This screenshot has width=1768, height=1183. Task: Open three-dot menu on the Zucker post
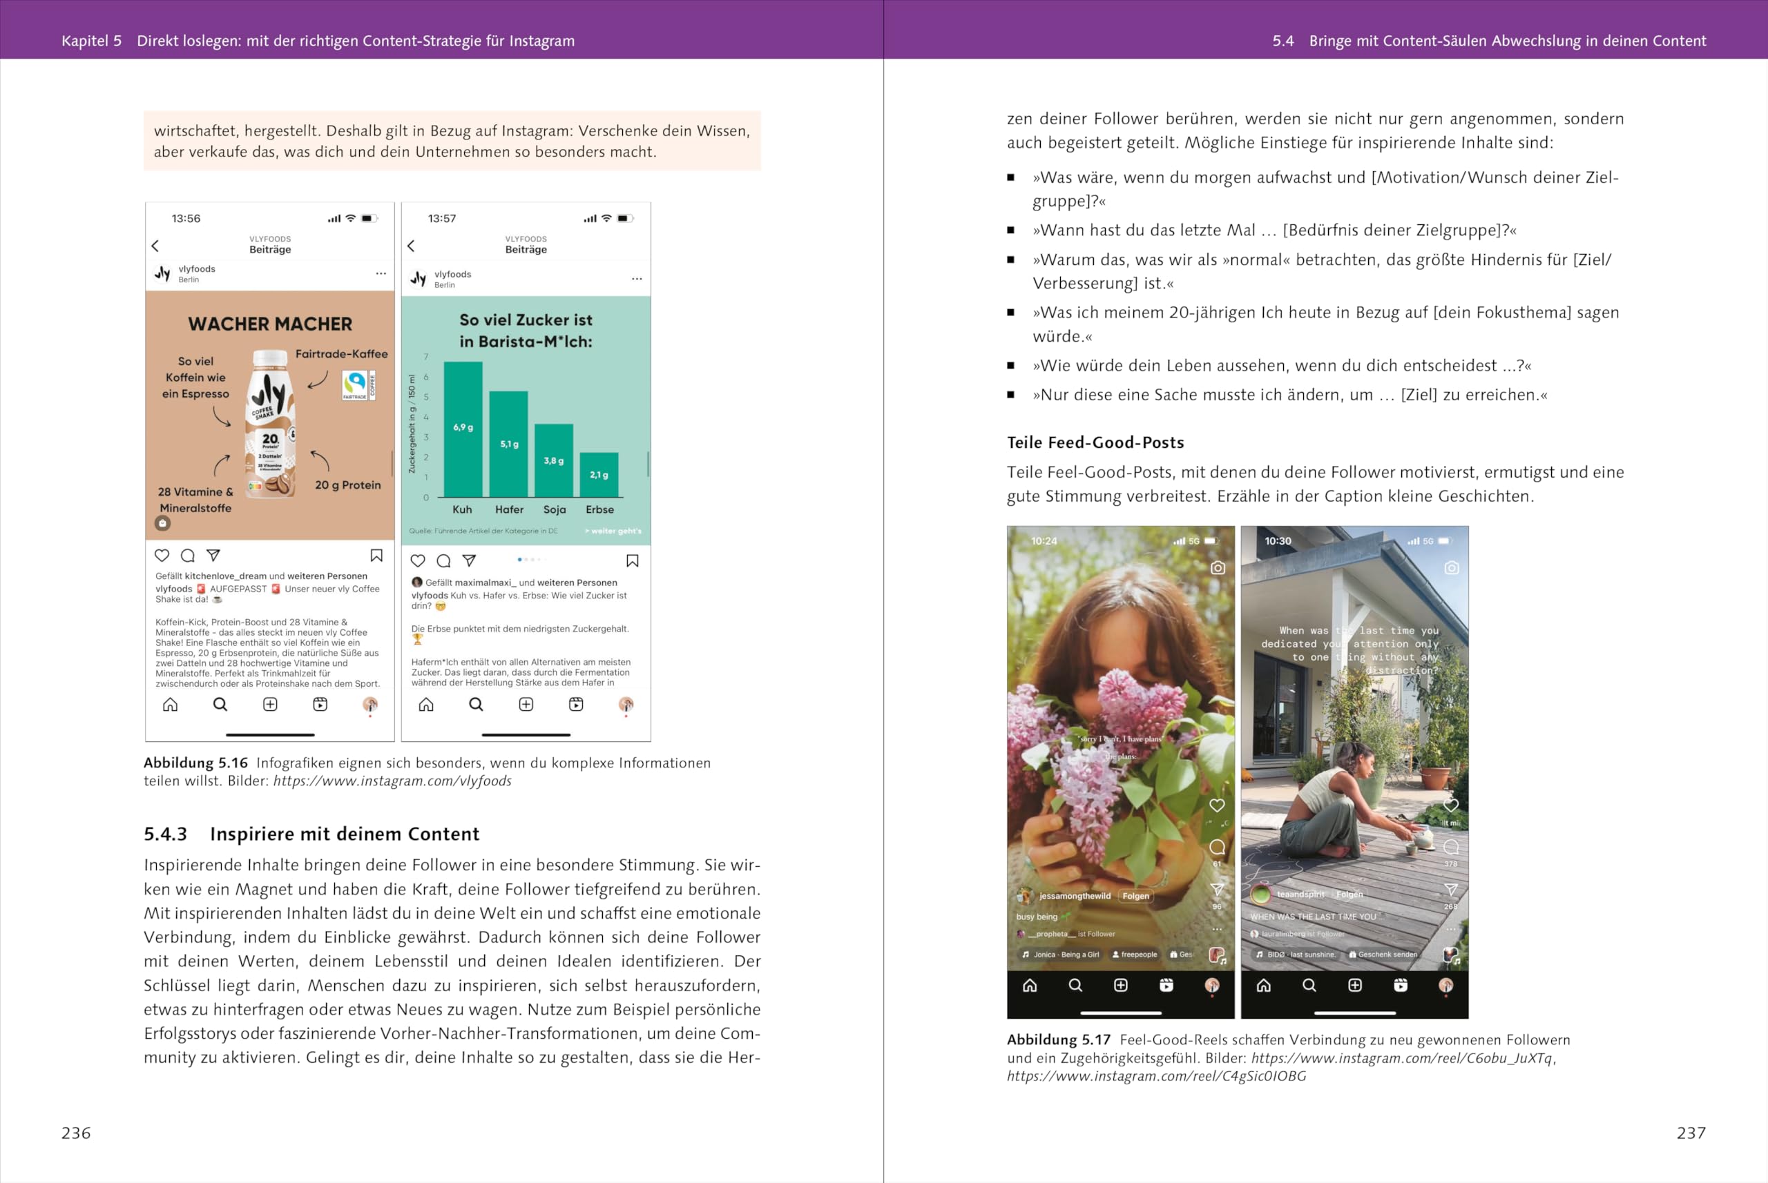637,279
